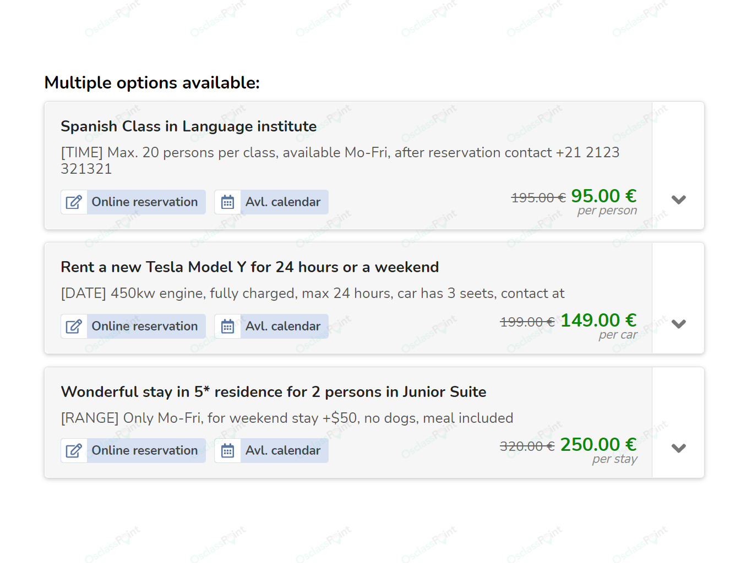Expand the Junior Suite stay option chevron
Image resolution: width=752 pixels, height=563 pixels.
click(x=679, y=448)
